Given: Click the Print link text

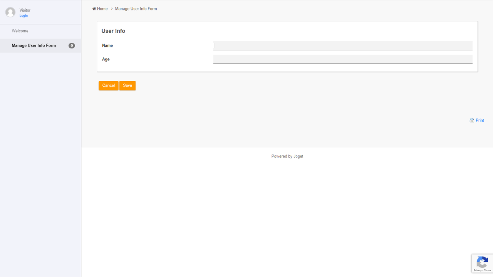Looking at the screenshot, I should click(x=480, y=120).
